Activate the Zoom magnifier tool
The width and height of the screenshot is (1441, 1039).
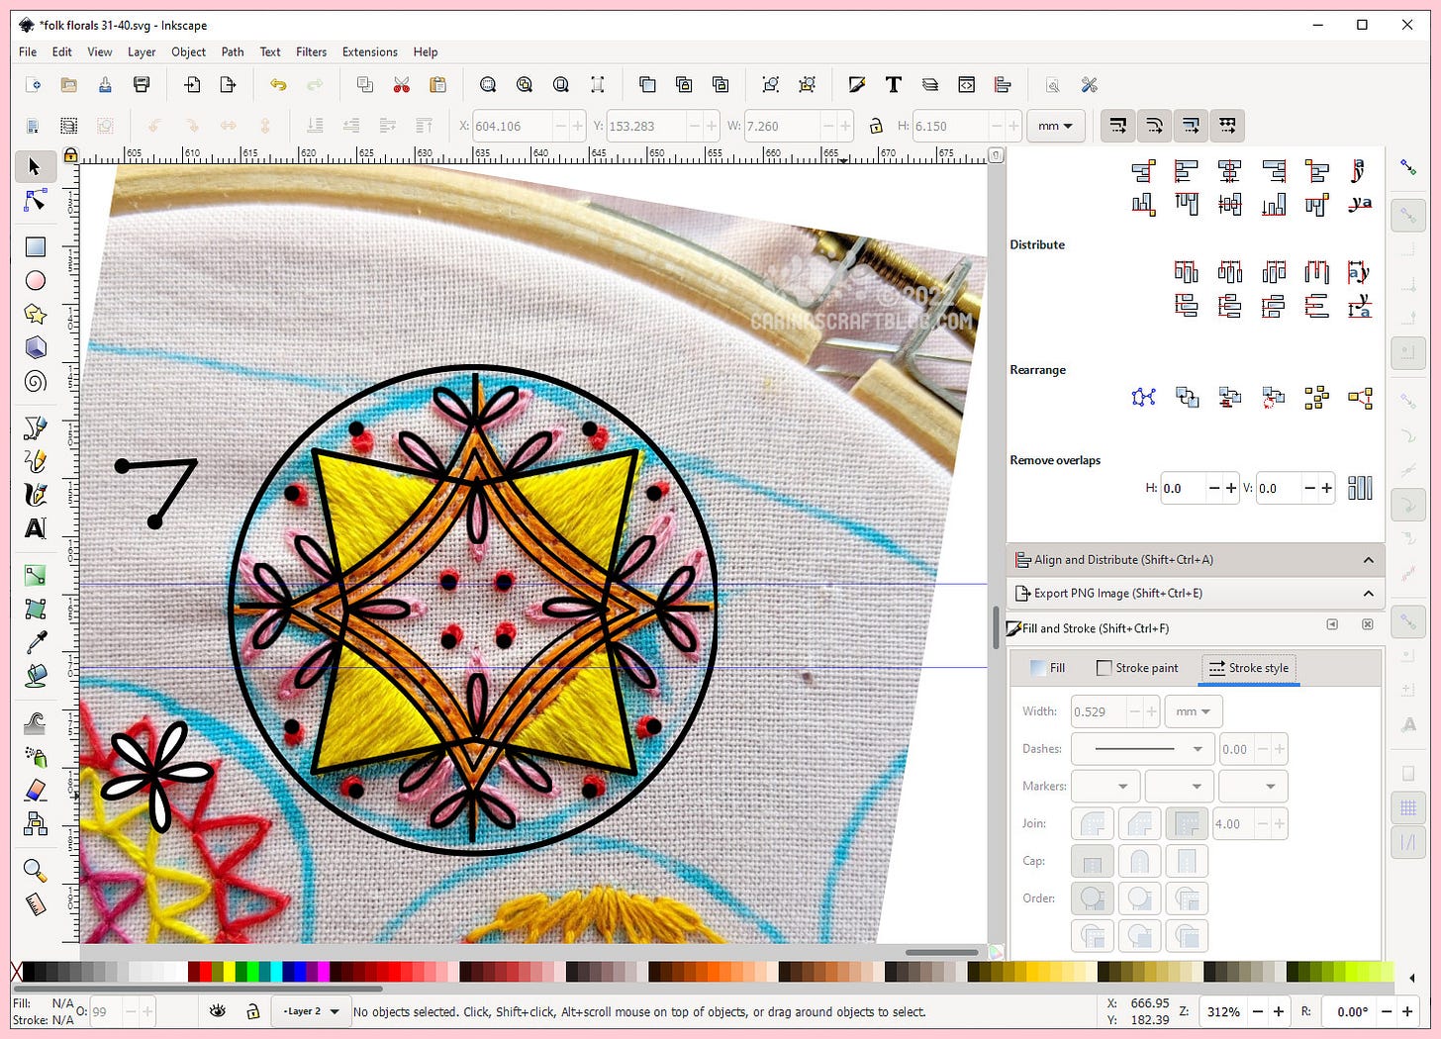point(35,871)
